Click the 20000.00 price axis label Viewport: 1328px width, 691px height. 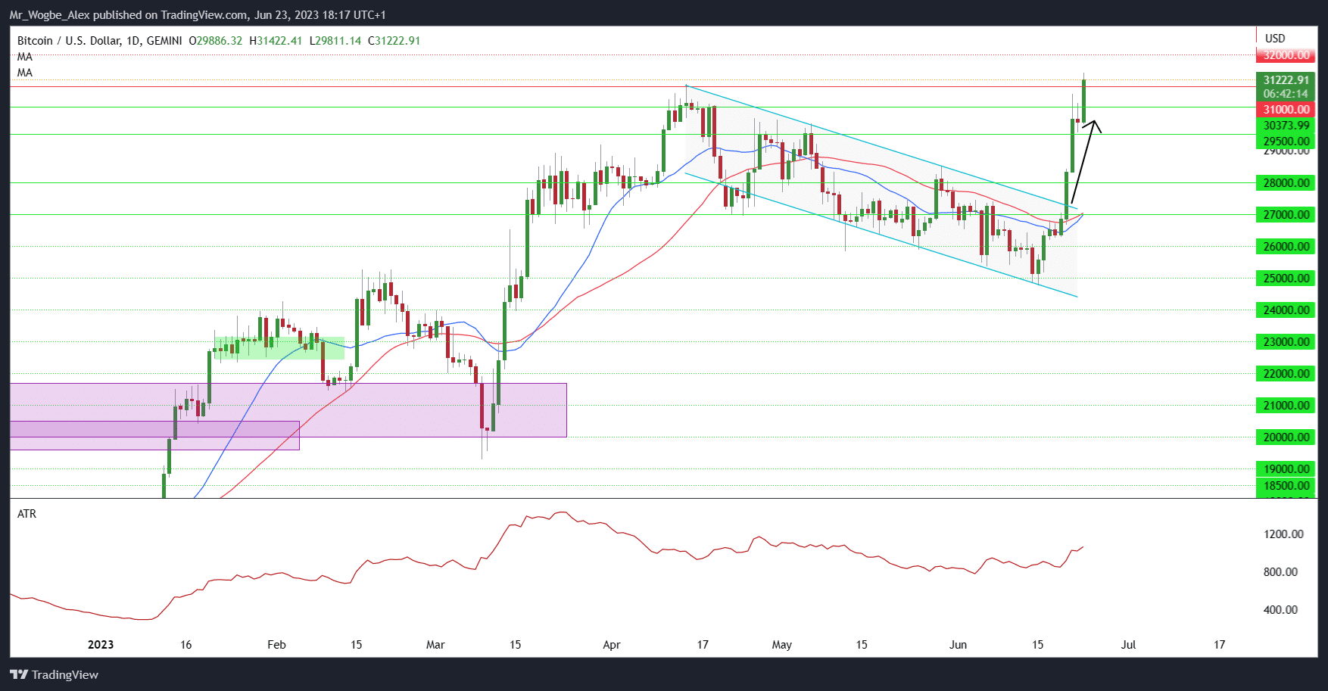coord(1286,437)
